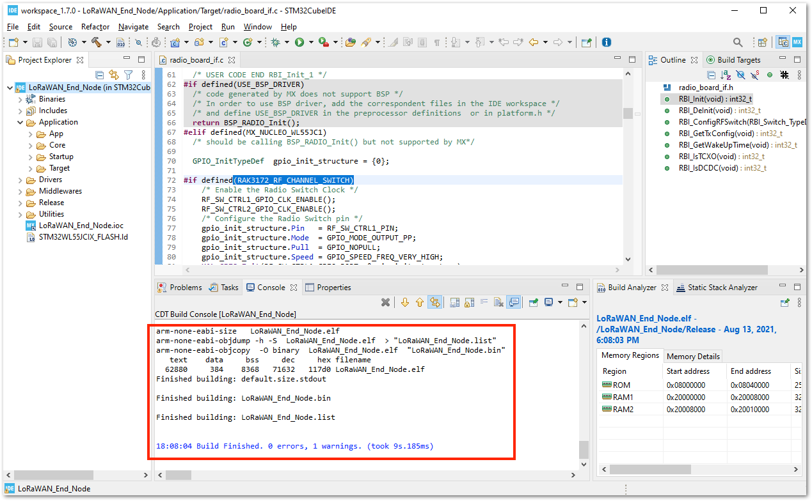Open Search using the magnifier icon
This screenshot has height=501, width=812.
[x=738, y=42]
